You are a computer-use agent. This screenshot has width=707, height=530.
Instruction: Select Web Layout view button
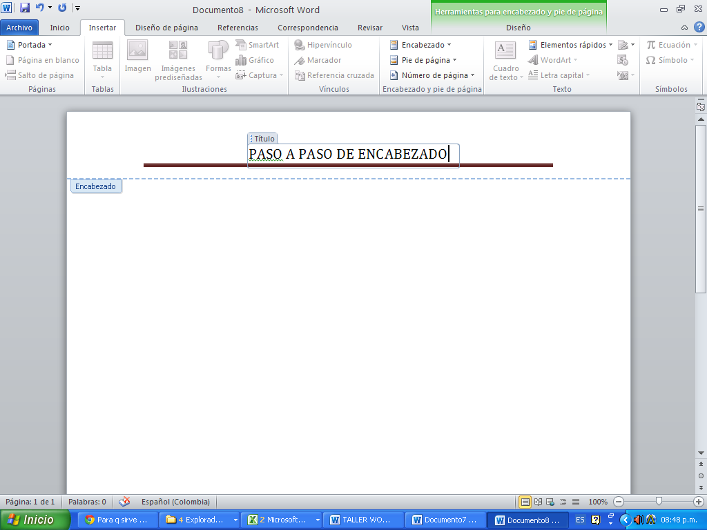(x=550, y=502)
